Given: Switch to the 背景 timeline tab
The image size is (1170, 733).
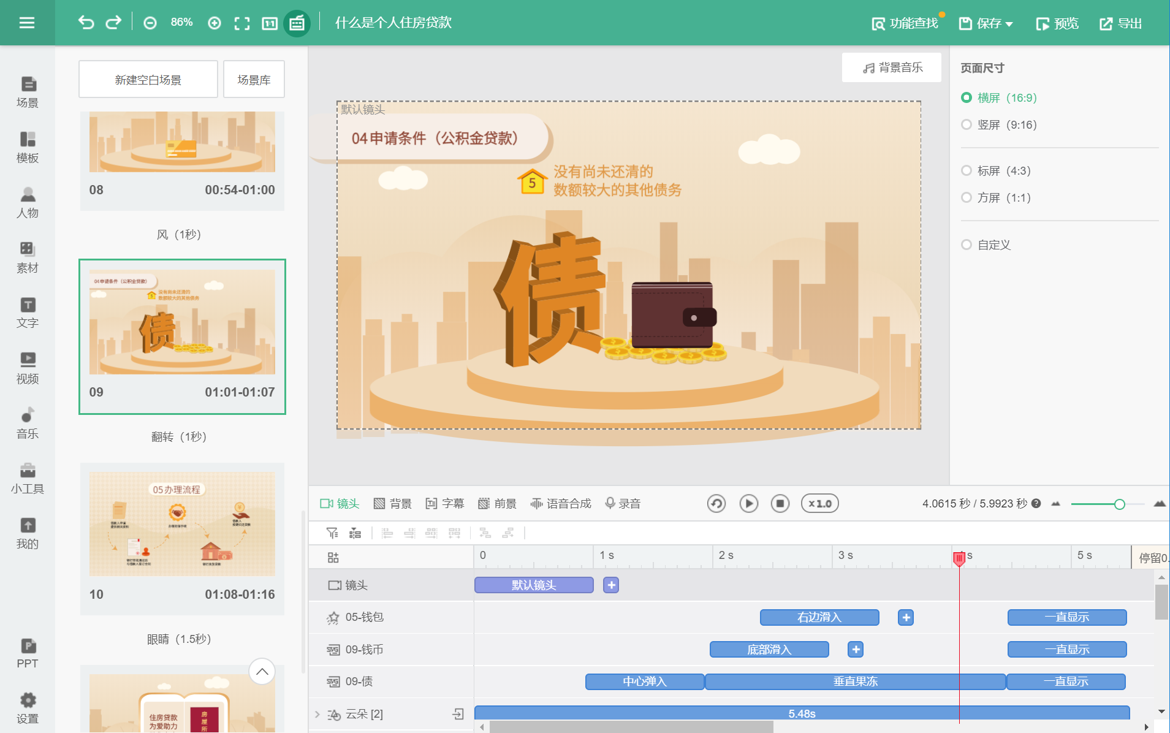Looking at the screenshot, I should click(x=392, y=503).
